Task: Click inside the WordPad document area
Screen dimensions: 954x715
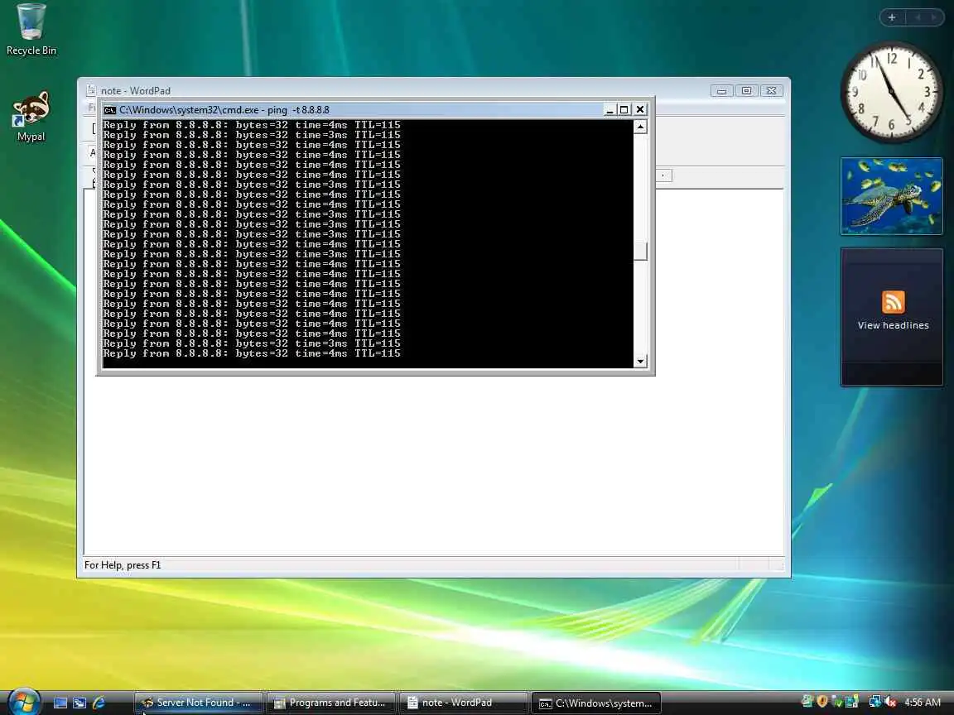Action: (x=433, y=465)
